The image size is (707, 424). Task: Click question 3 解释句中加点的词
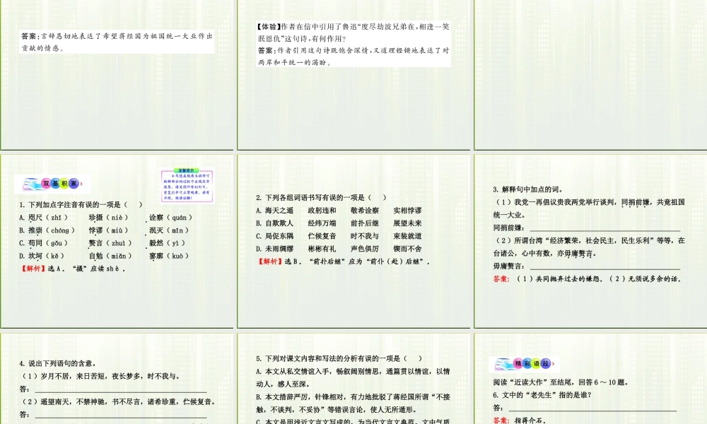coord(528,189)
